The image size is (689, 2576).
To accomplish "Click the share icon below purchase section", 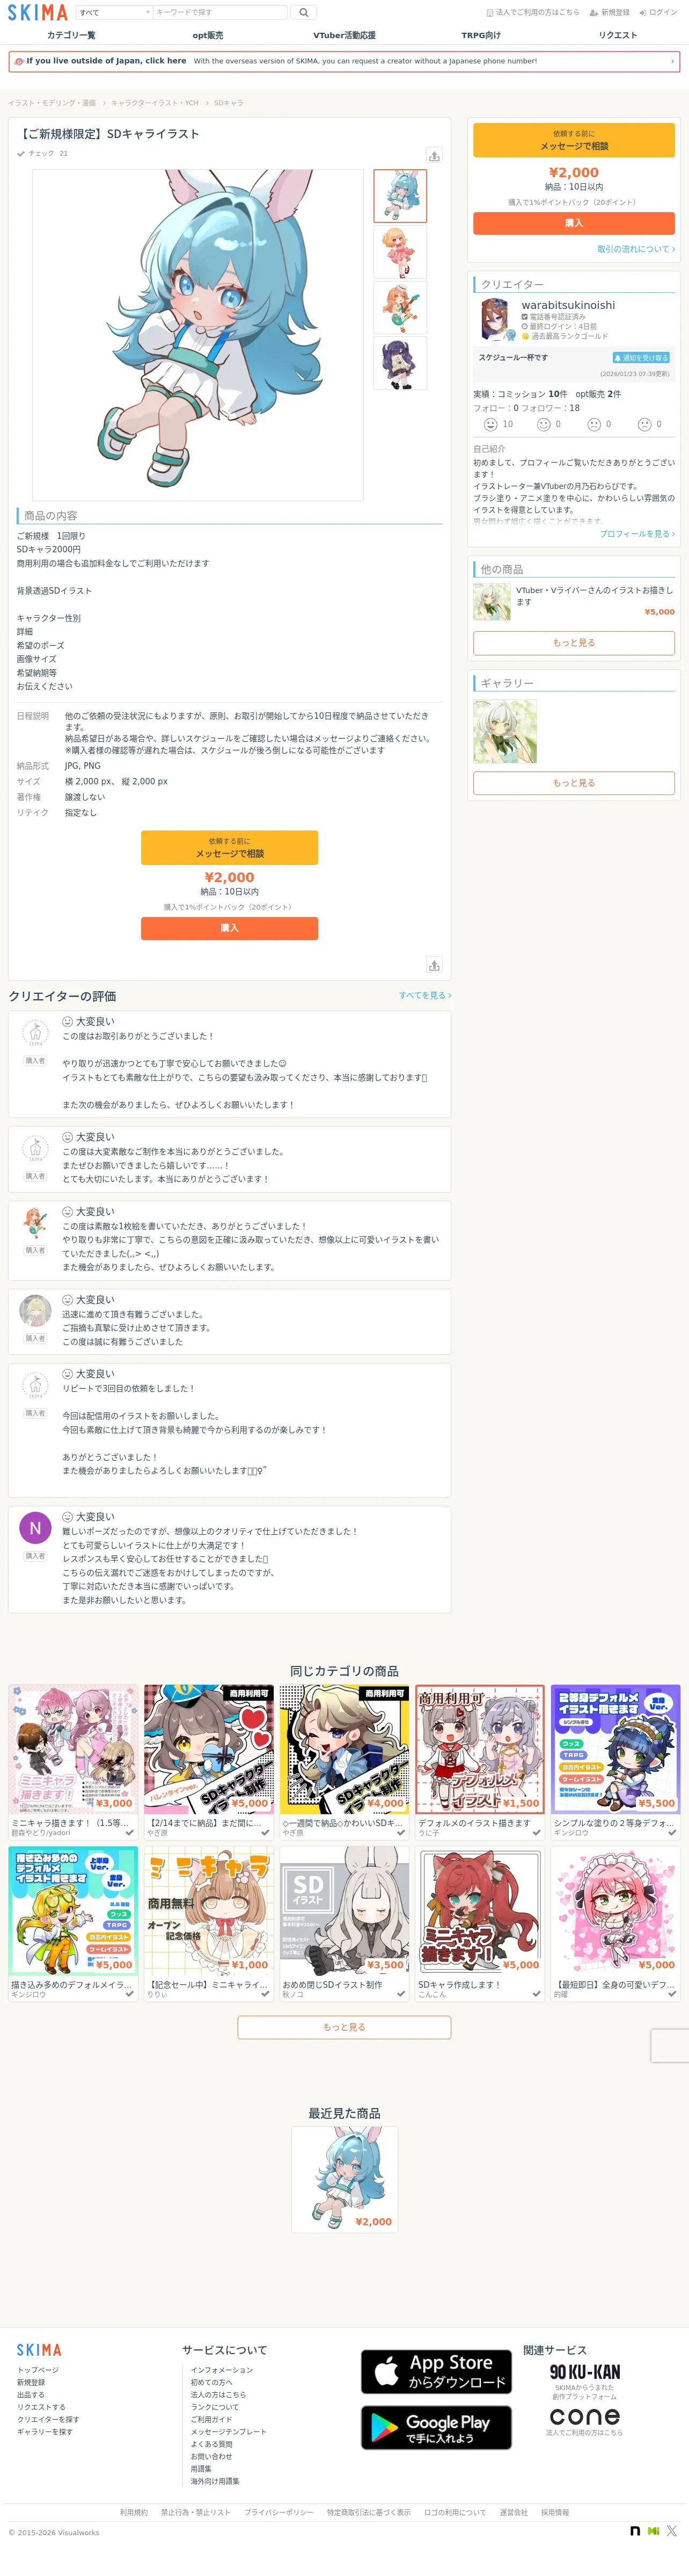I will point(434,965).
